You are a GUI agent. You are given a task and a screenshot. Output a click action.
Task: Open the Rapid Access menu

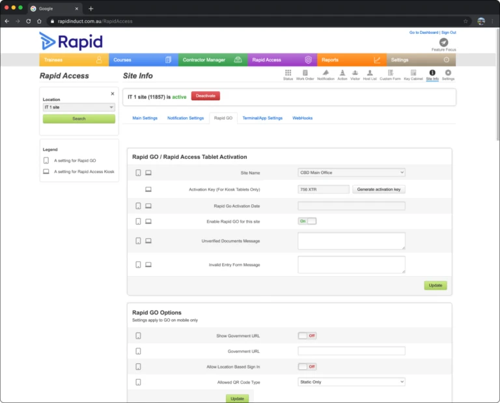(x=282, y=60)
